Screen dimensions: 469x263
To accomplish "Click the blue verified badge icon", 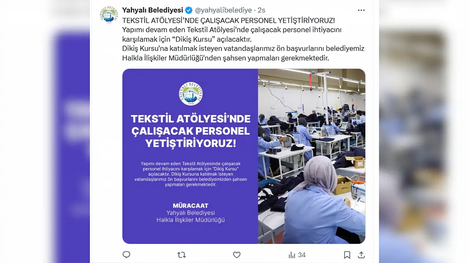I will point(189,10).
